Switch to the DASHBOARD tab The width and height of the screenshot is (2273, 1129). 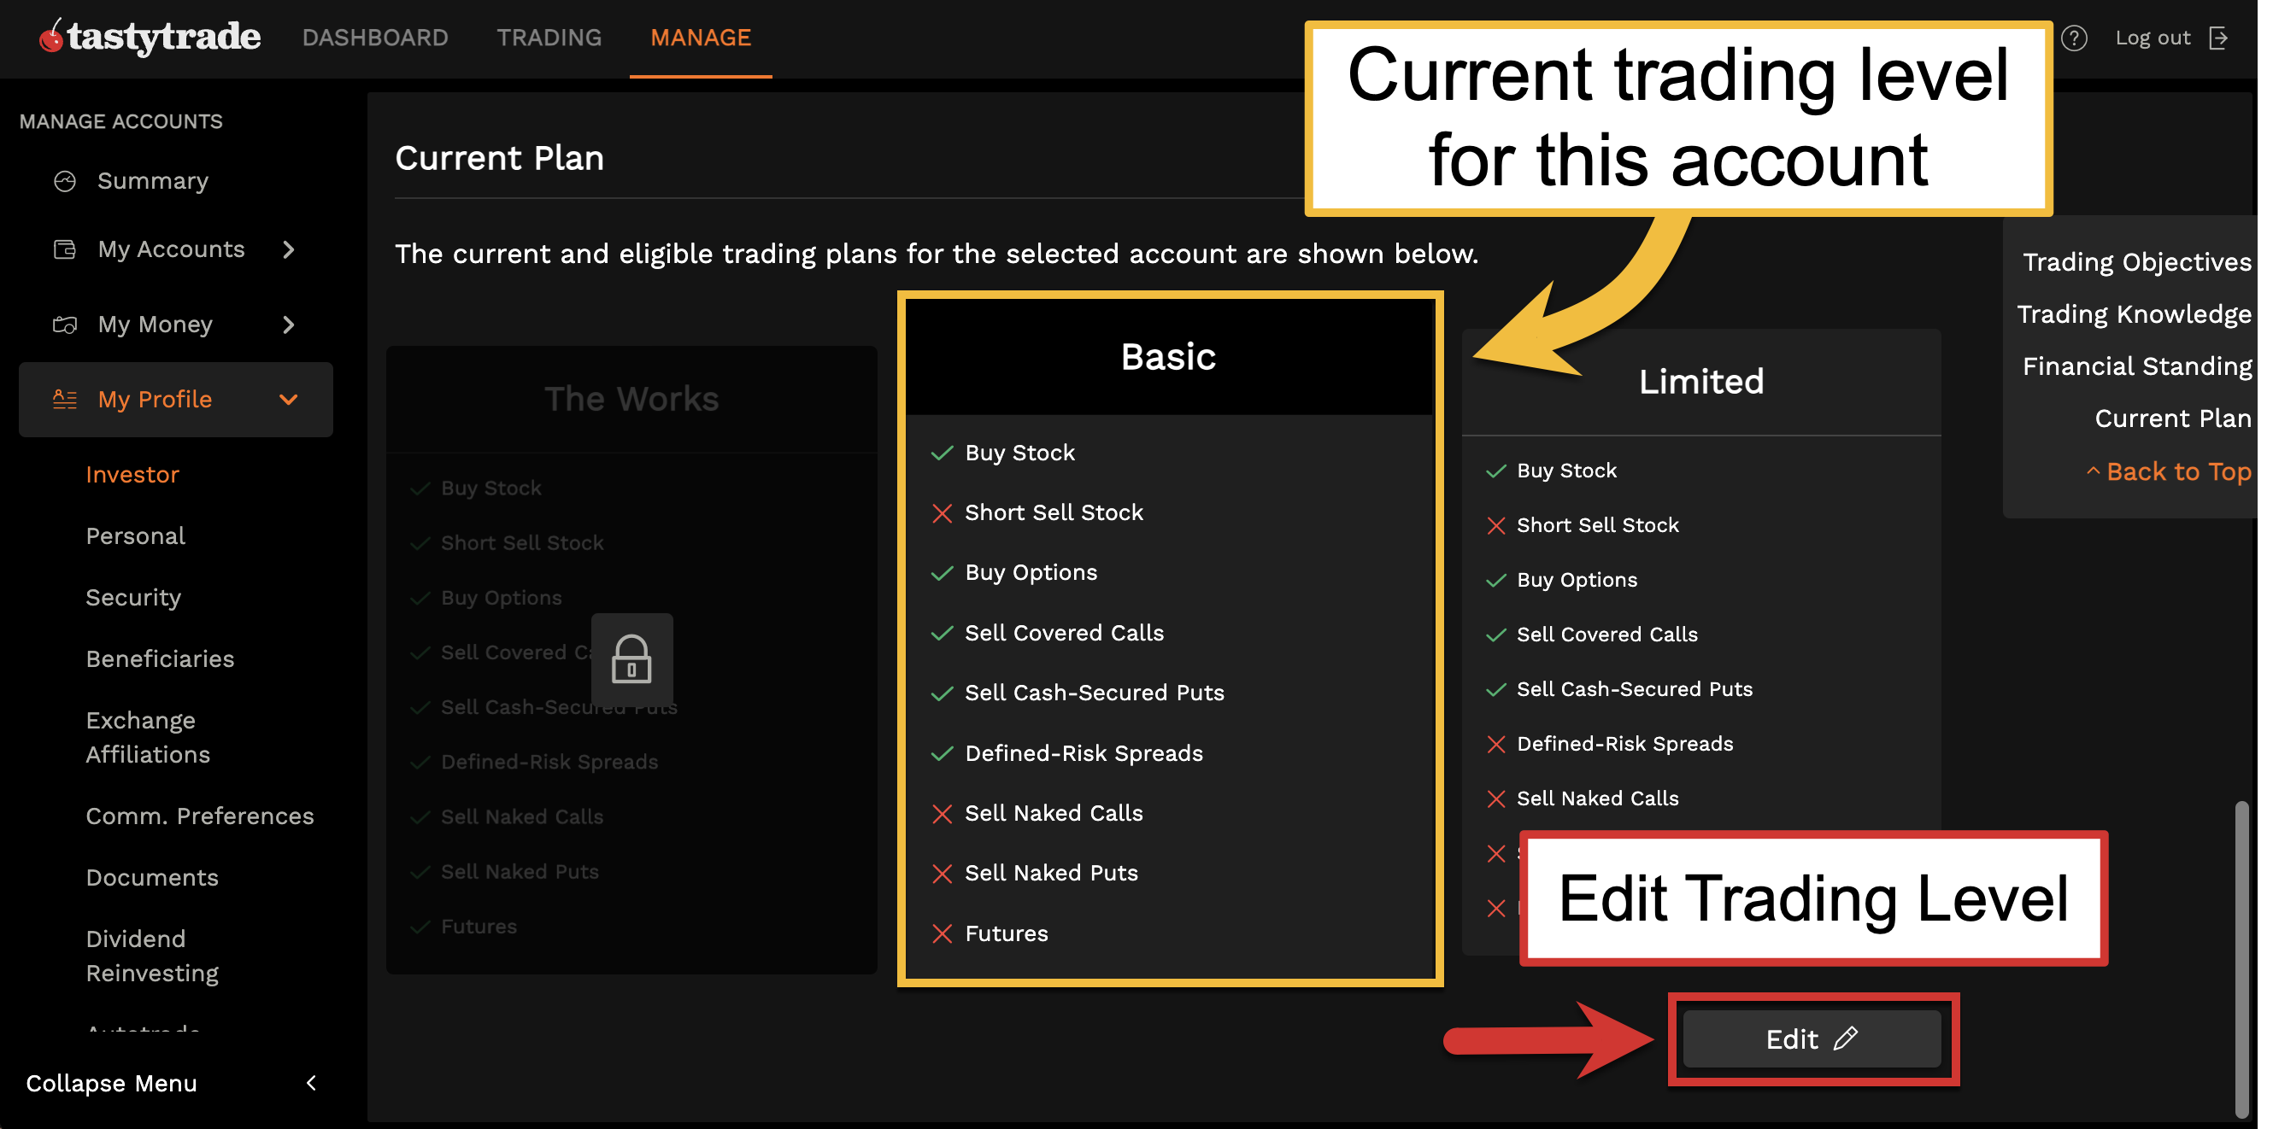[376, 37]
